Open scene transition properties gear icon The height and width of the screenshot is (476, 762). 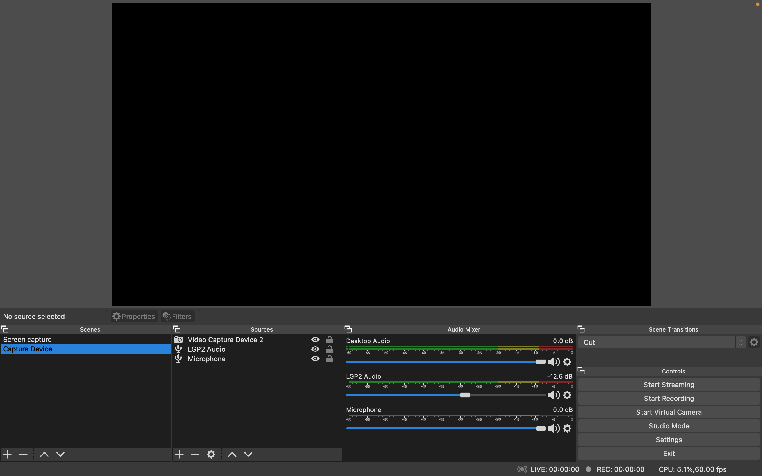point(754,342)
